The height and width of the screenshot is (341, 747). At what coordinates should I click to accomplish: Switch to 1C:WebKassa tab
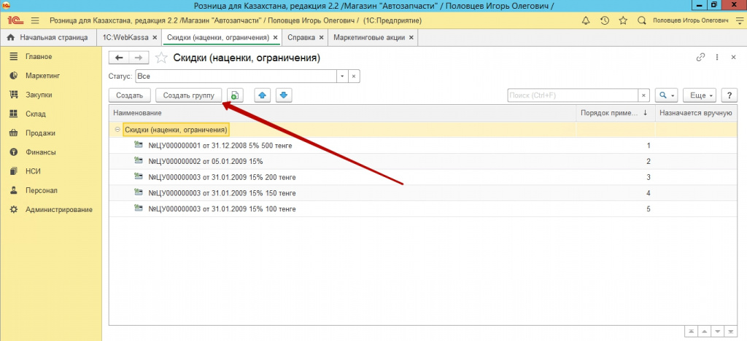pos(125,38)
